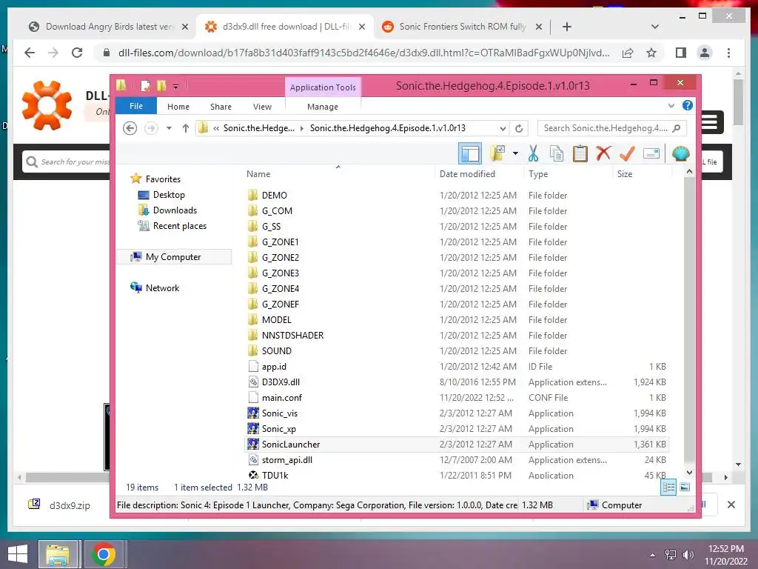
Task: Expand the ribbon using the chevron
Action: click(x=671, y=105)
